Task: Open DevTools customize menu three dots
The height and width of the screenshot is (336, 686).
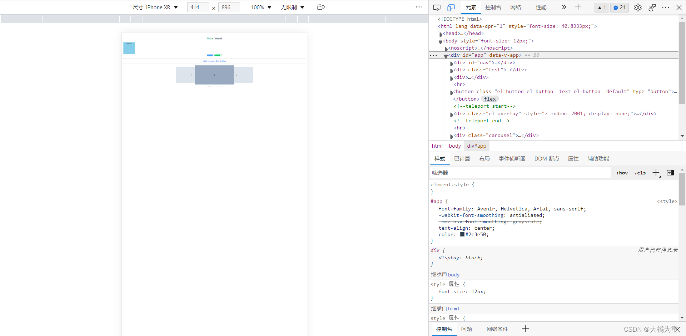Action: [666, 7]
